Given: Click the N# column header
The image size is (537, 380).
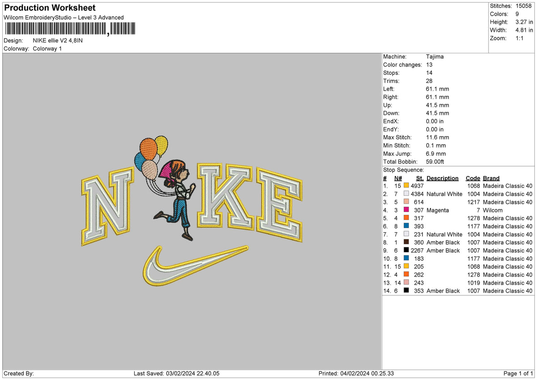Looking at the screenshot, I should [x=398, y=178].
